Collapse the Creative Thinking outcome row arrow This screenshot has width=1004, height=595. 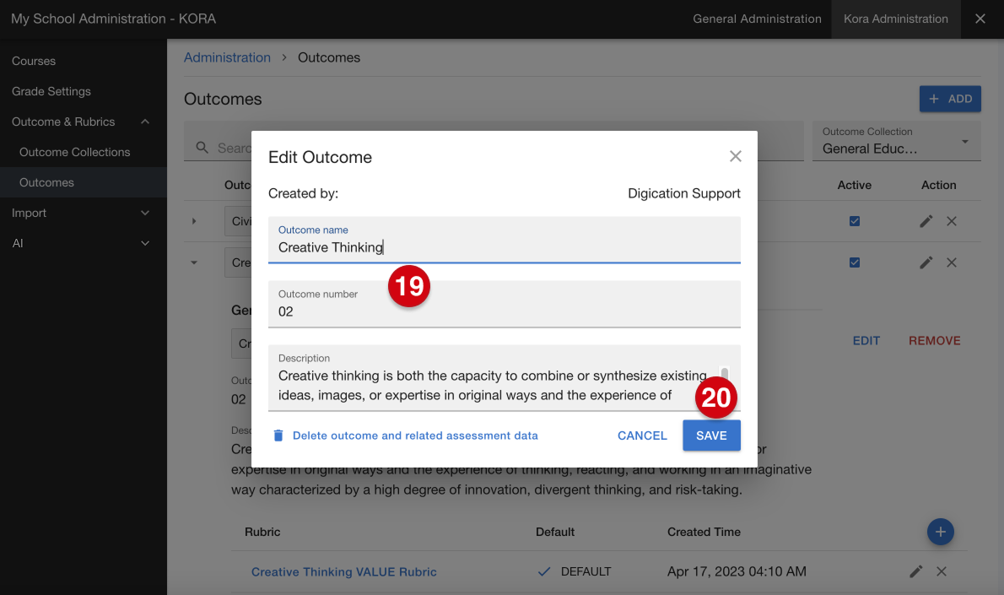(x=194, y=262)
